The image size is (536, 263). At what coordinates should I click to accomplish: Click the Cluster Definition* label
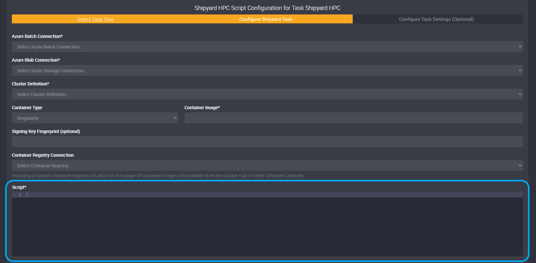point(31,84)
